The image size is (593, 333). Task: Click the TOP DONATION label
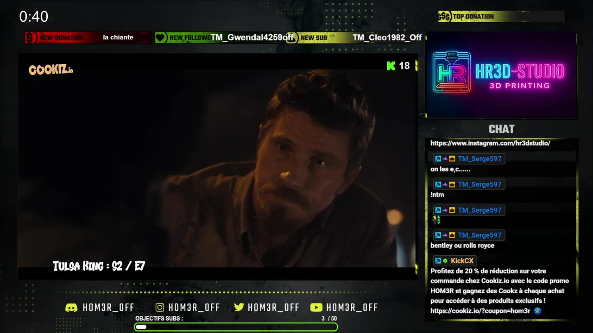click(x=473, y=17)
